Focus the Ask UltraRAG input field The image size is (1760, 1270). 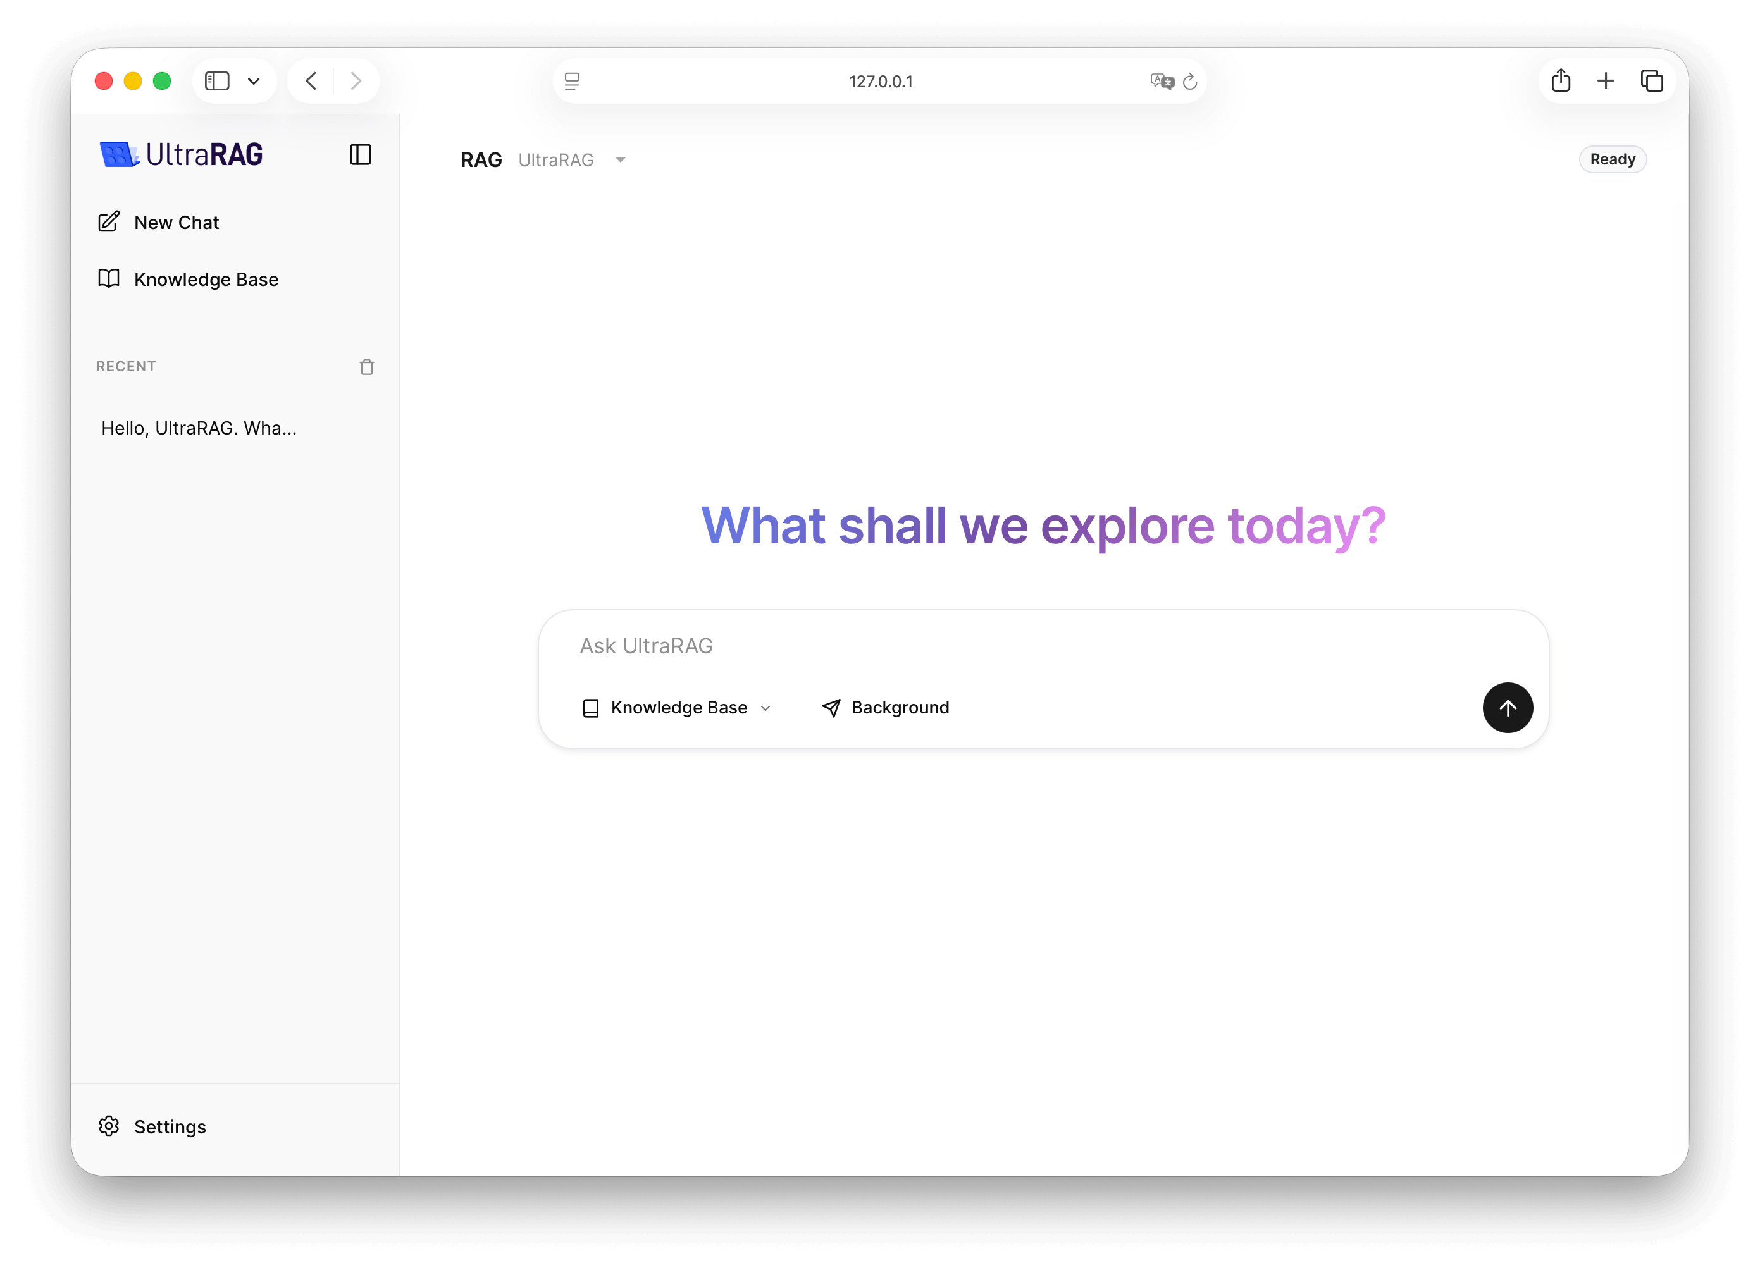[x=1009, y=646]
